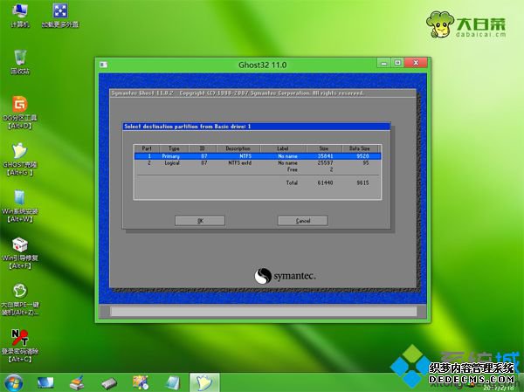Click the active Ghost taskbar icon
The width and height of the screenshot is (524, 392).
click(204, 382)
